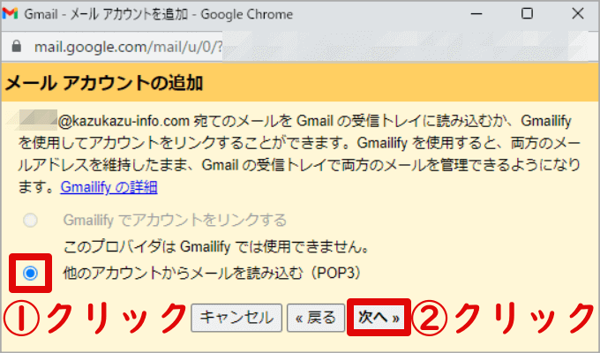Click the heading メール アカウントの追加

tap(104, 83)
